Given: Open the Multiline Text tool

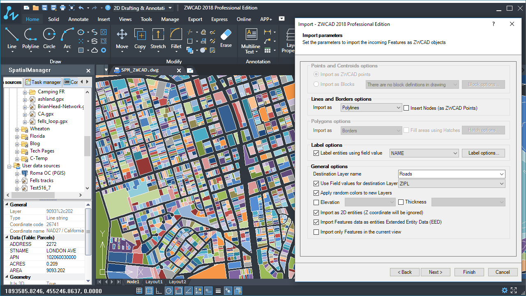Looking at the screenshot, I should pos(251,41).
